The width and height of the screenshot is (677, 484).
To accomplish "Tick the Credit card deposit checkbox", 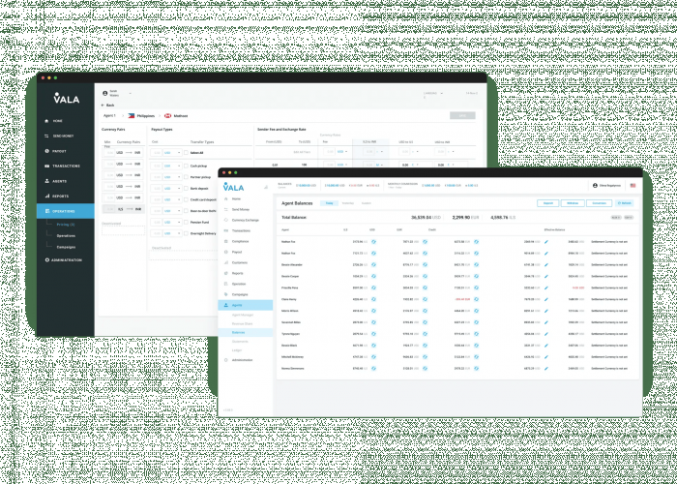I will click(186, 199).
